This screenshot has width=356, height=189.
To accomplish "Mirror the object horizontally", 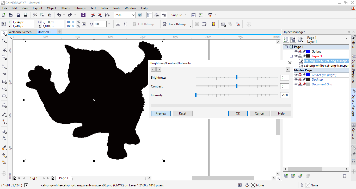I will tap(118, 24).
